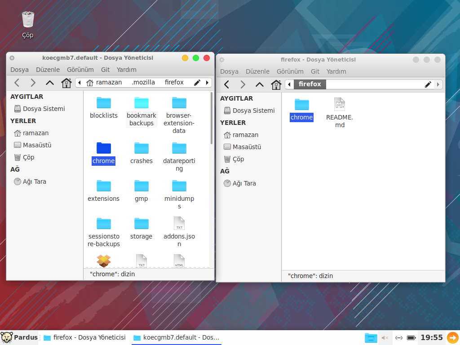Open the minidumps folder
The width and height of the screenshot is (460, 345).
[179, 195]
